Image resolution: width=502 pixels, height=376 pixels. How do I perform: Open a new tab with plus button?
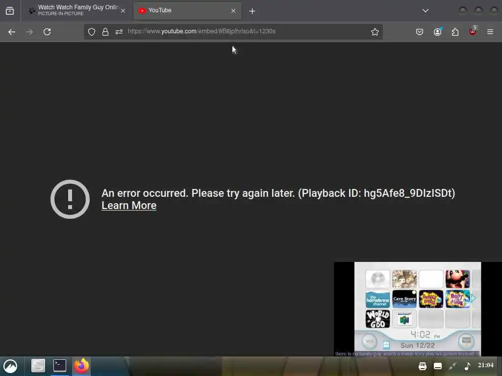[x=252, y=11]
